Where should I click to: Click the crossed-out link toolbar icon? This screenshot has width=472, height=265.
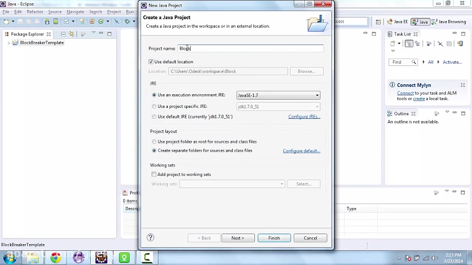coord(117,21)
